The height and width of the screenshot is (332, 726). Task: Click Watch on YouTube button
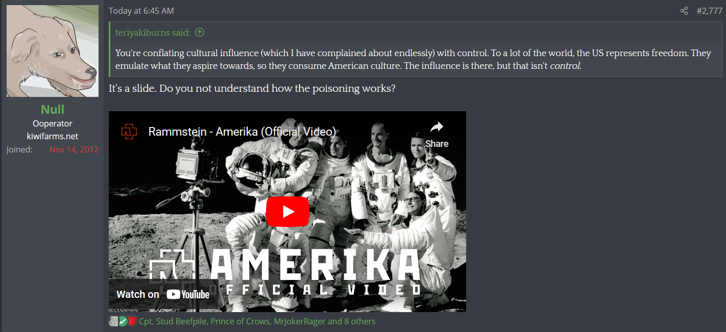pos(163,294)
